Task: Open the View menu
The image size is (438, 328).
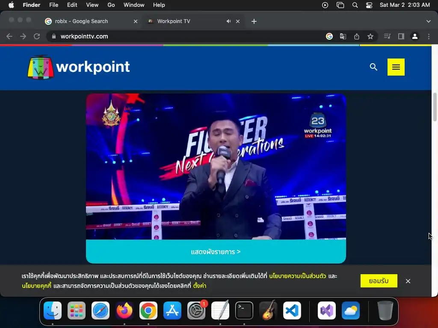Action: [x=92, y=5]
